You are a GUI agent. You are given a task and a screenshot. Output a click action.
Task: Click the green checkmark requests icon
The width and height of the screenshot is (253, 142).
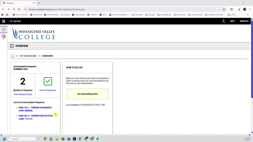(x=48, y=81)
